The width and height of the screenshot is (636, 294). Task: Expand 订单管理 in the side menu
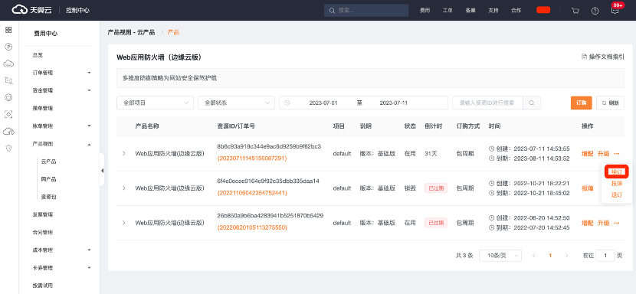click(61, 73)
